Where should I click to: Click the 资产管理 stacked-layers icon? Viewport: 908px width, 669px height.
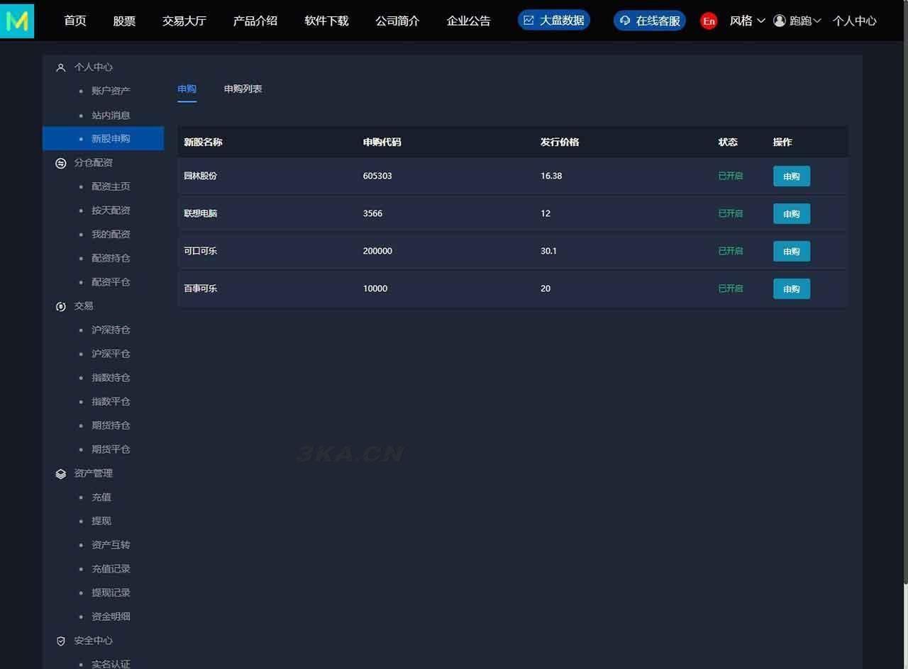tap(60, 473)
